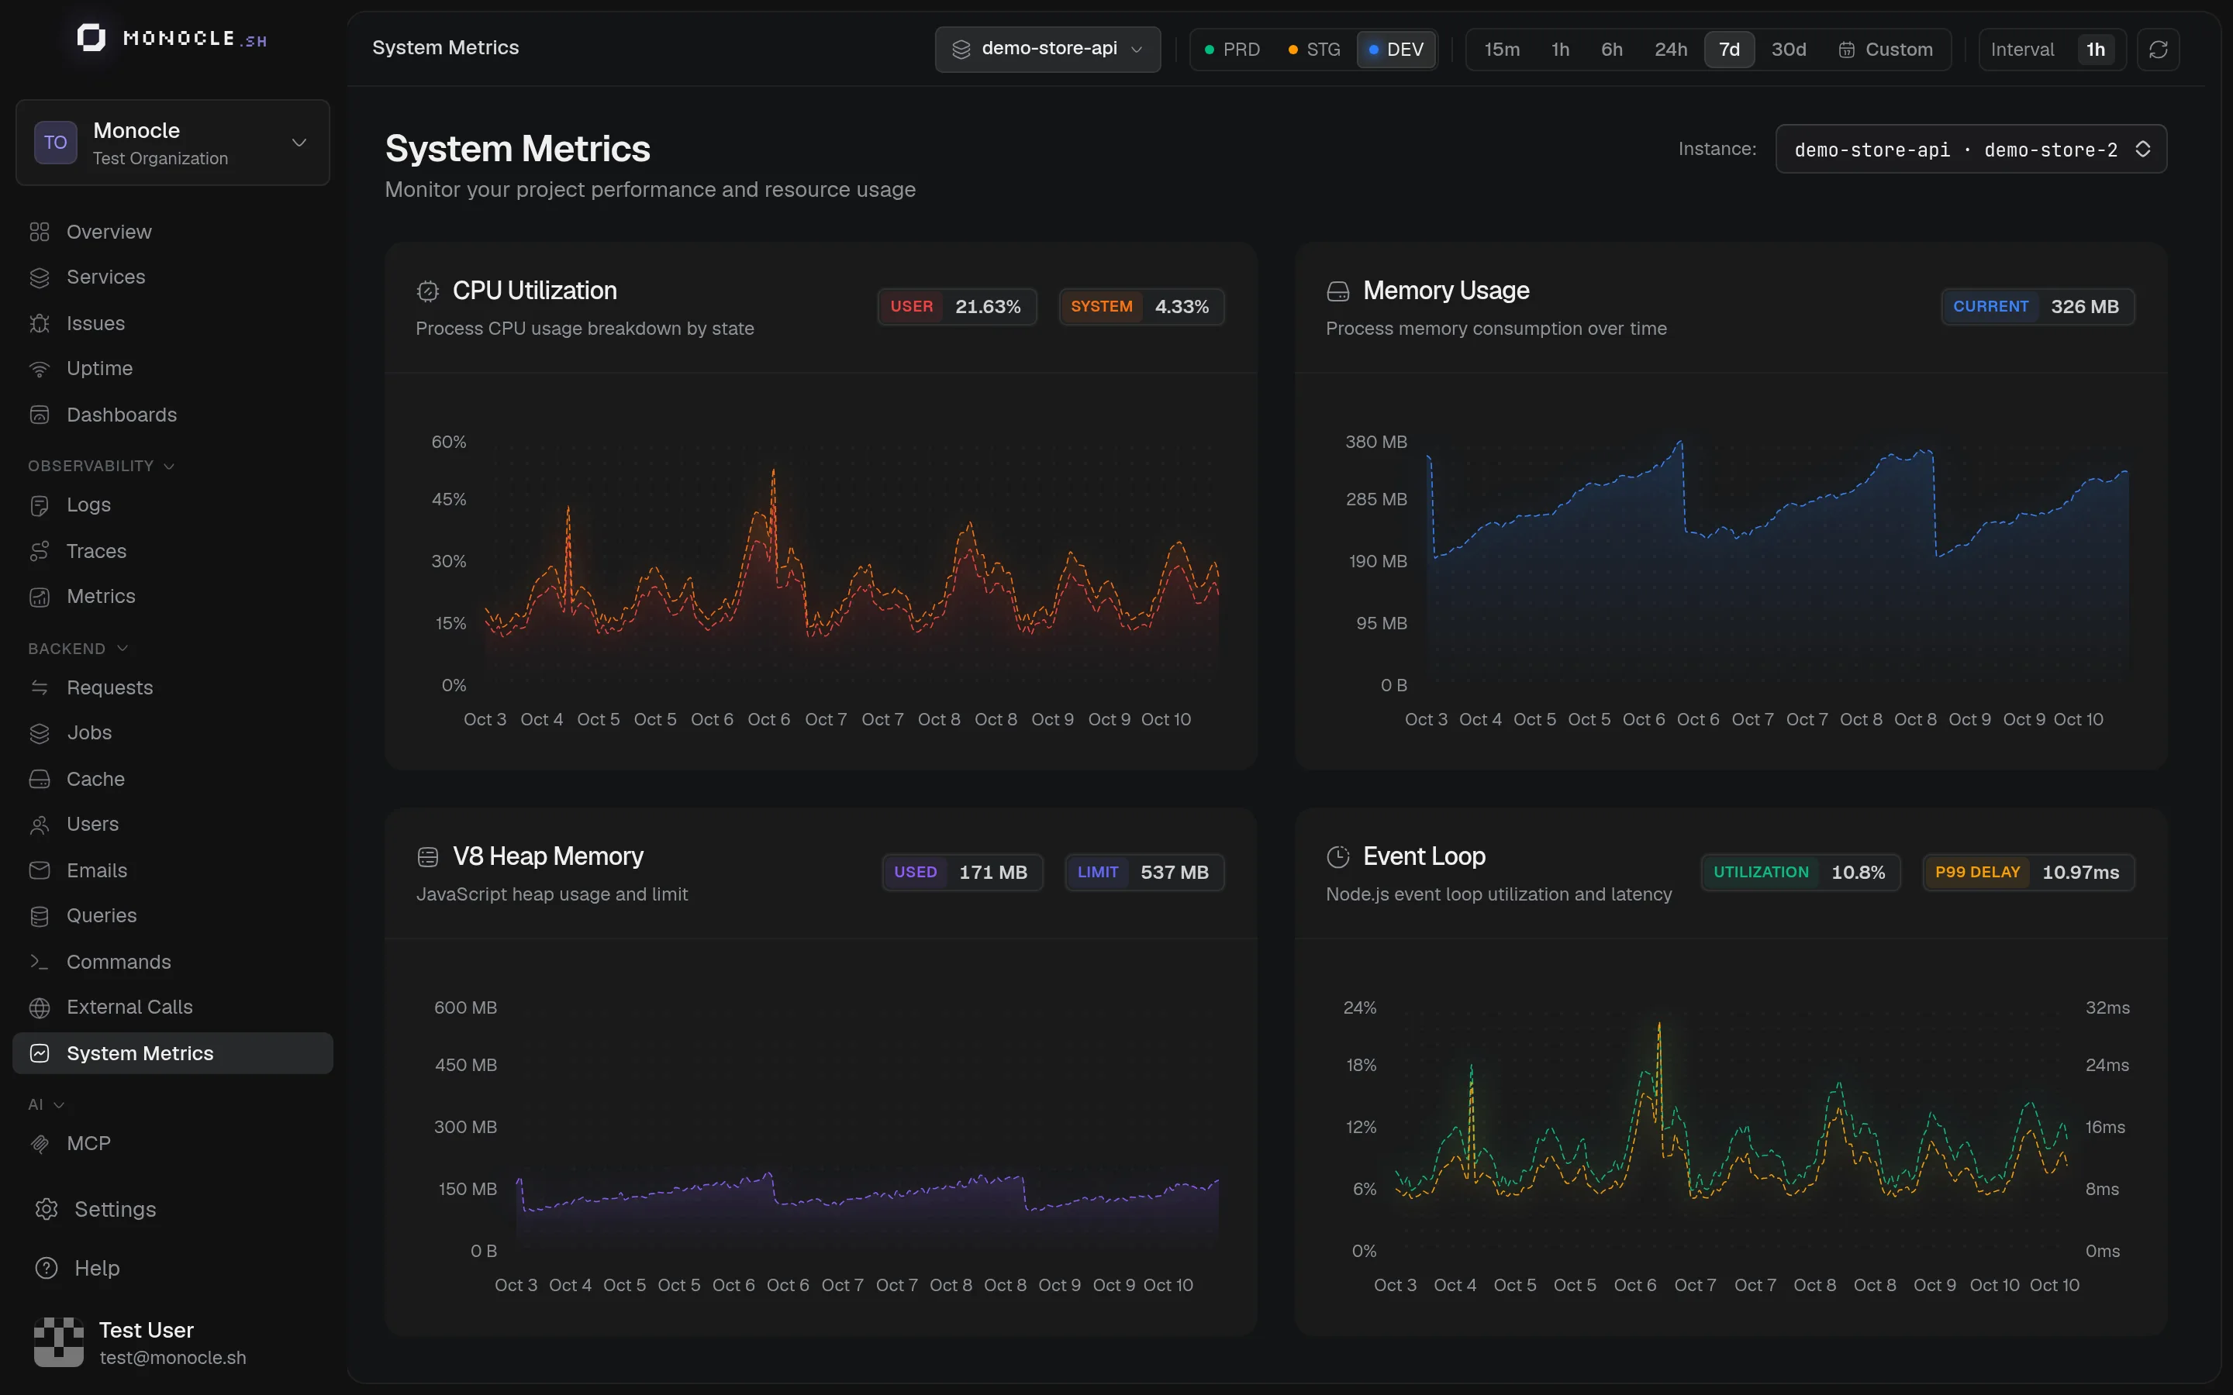This screenshot has width=2233, height=1395.
Task: Set time range to 6h
Action: (x=1612, y=50)
